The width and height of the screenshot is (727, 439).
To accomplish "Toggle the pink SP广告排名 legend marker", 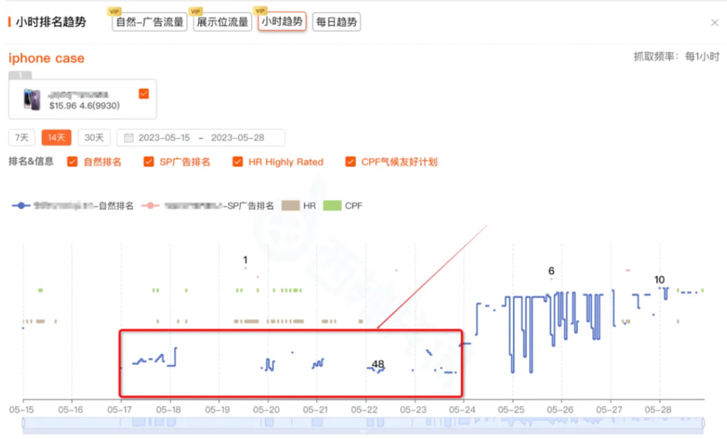I will coord(150,205).
